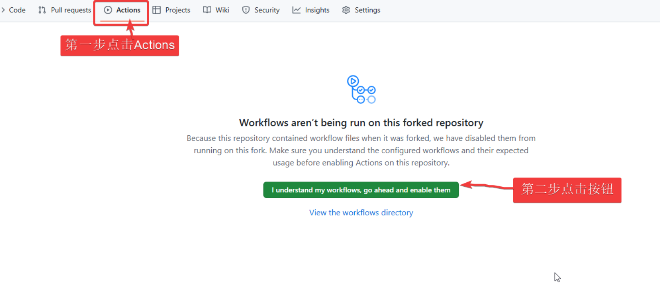Click the paragraph explaining disabled fork workflows
This screenshot has height=294, width=660.
tap(361, 150)
